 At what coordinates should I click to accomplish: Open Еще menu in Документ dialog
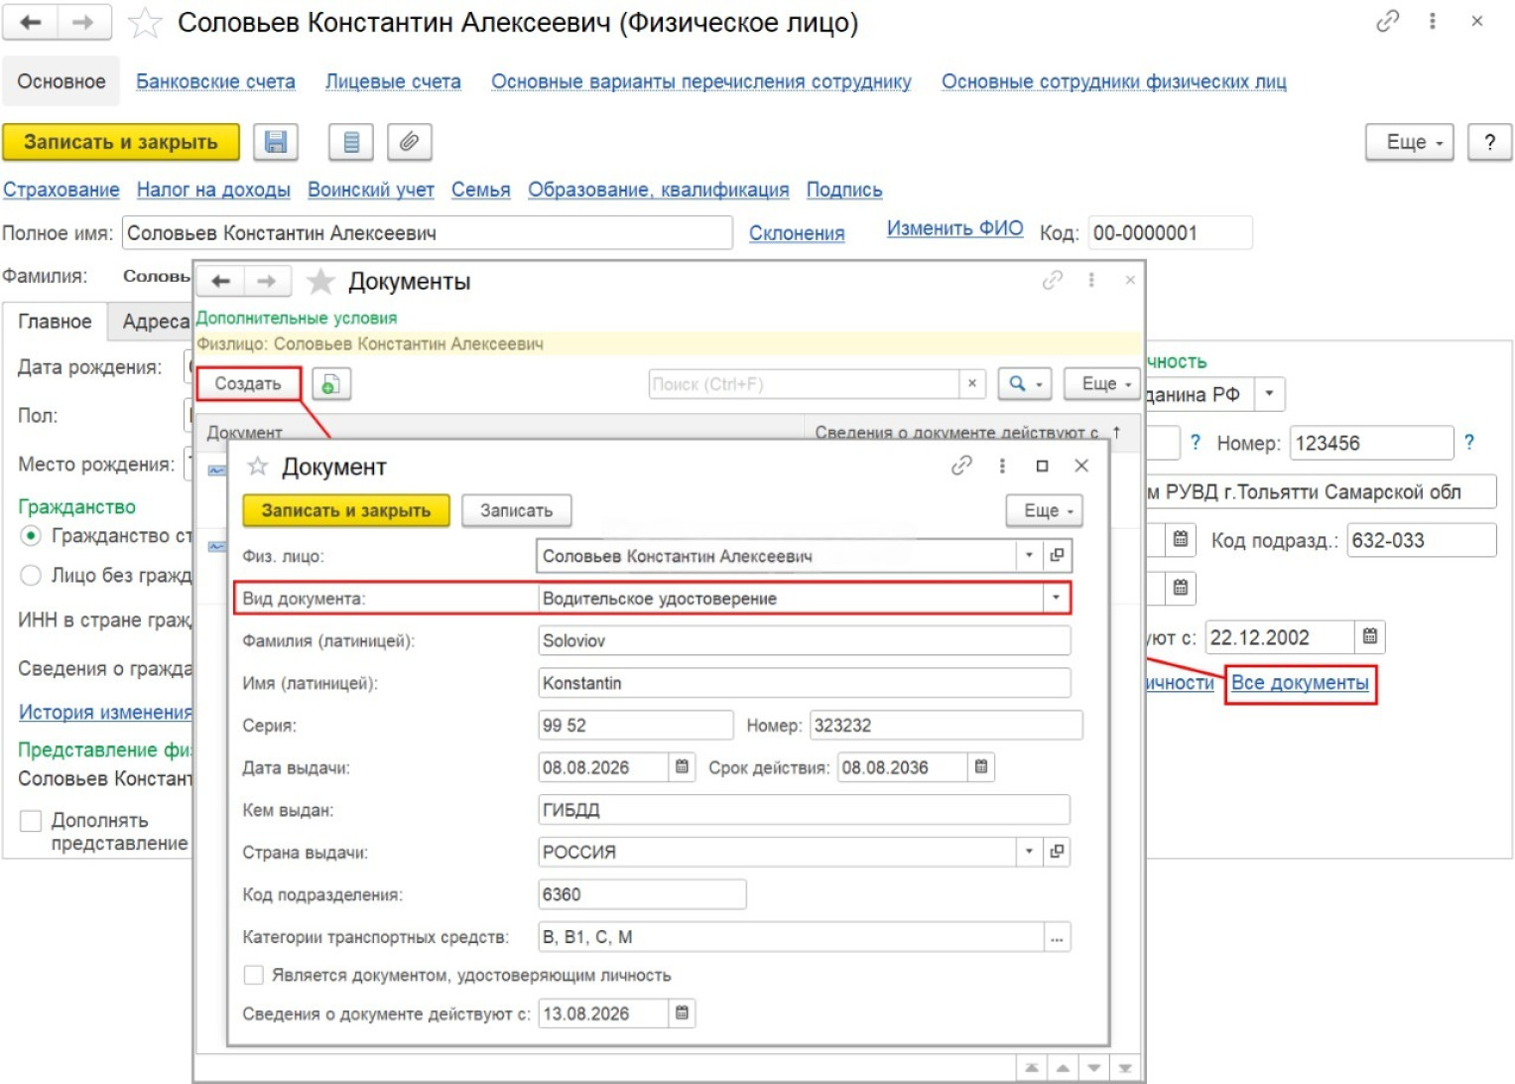pyautogui.click(x=1045, y=510)
